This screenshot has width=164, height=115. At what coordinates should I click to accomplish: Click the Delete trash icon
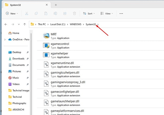click(74, 13)
